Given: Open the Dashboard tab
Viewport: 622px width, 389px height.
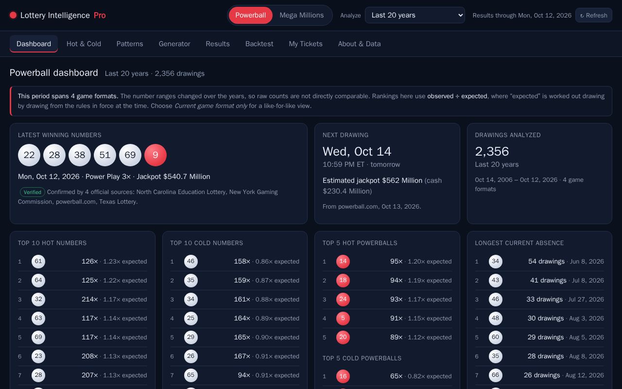Looking at the screenshot, I should [34, 44].
